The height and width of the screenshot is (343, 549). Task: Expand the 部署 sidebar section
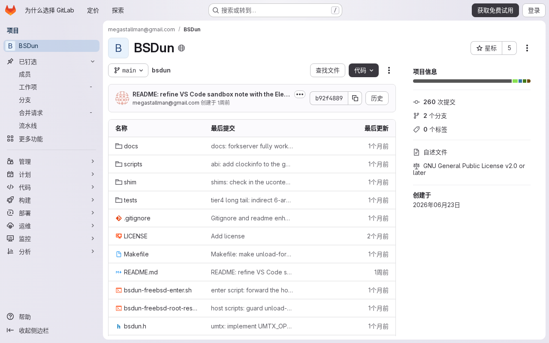(x=51, y=213)
